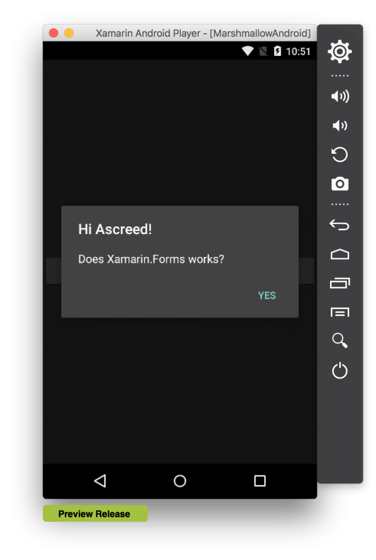
Task: Tap the Android back triangle button
Action: 100,481
